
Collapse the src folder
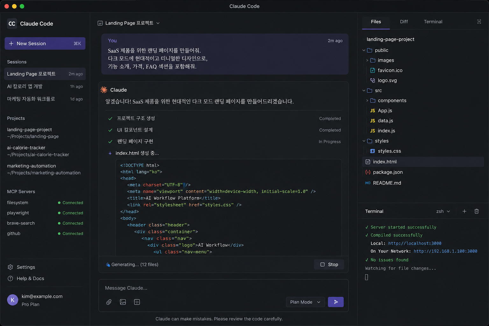click(x=364, y=91)
